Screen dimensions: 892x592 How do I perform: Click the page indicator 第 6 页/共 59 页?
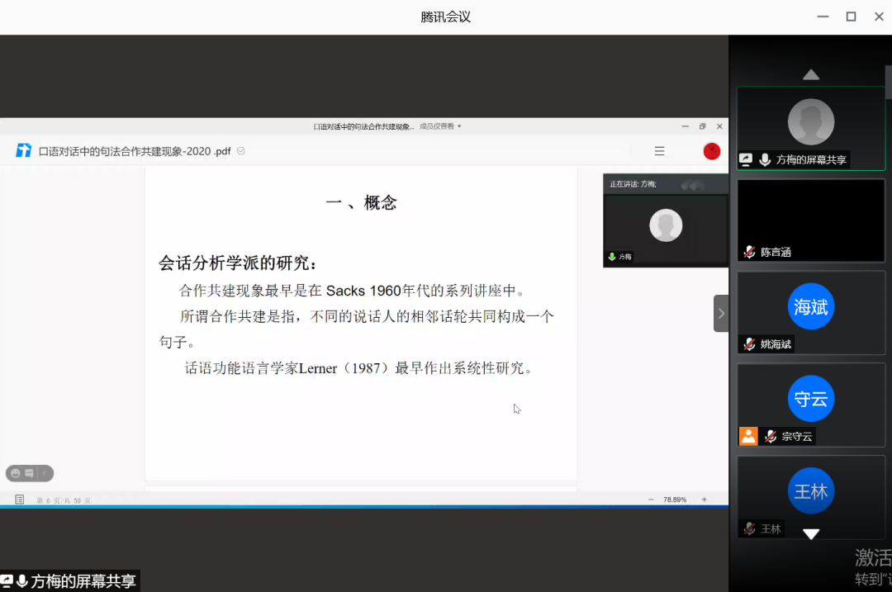(x=63, y=500)
